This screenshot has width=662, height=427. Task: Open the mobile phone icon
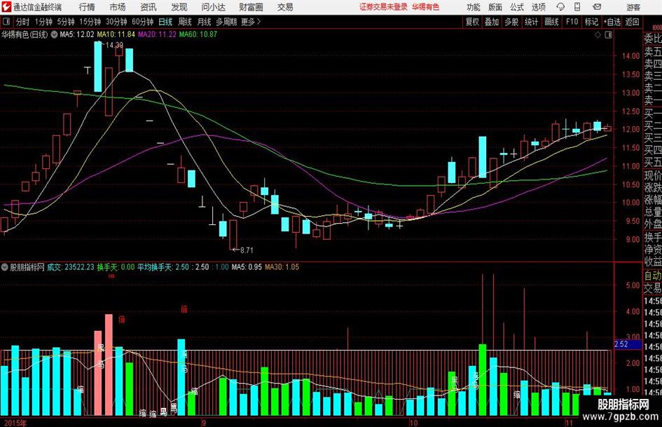[577, 7]
